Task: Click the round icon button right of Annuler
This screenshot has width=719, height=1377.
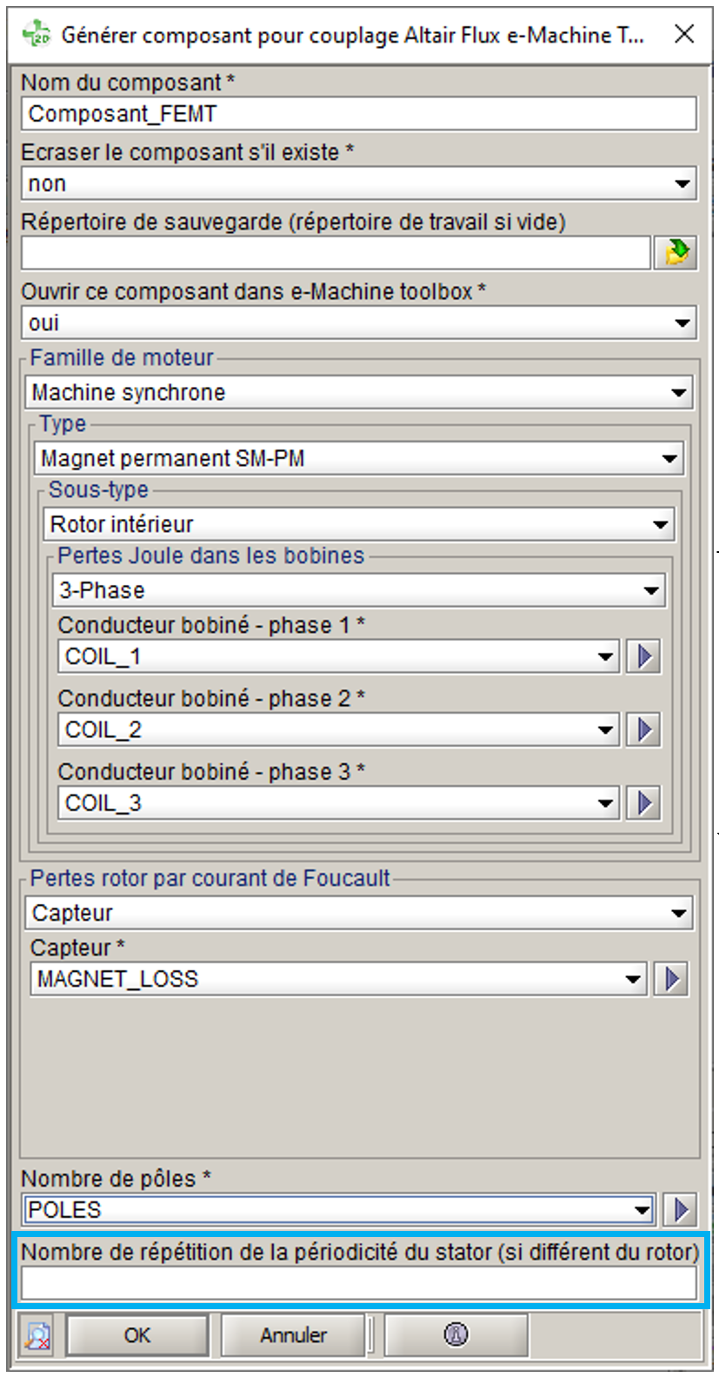Action: tap(456, 1334)
